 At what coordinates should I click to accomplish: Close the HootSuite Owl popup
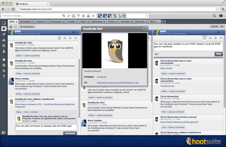pyautogui.click(x=145, y=29)
